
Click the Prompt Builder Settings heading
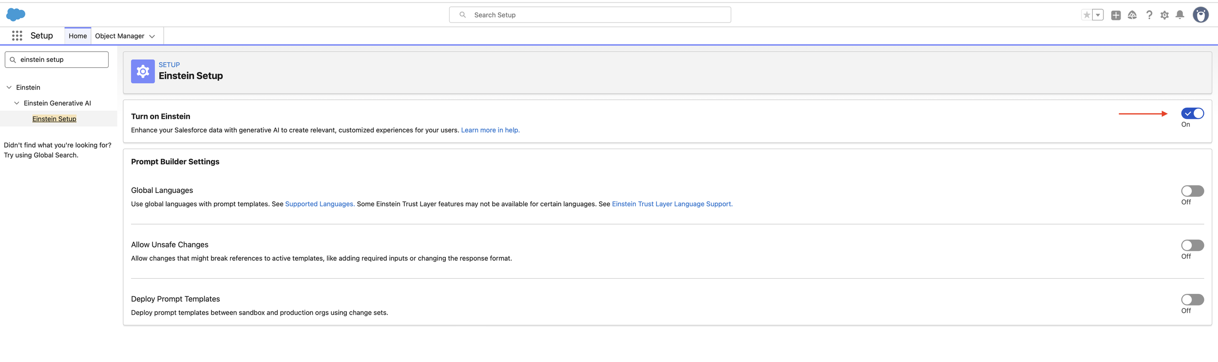coord(175,162)
